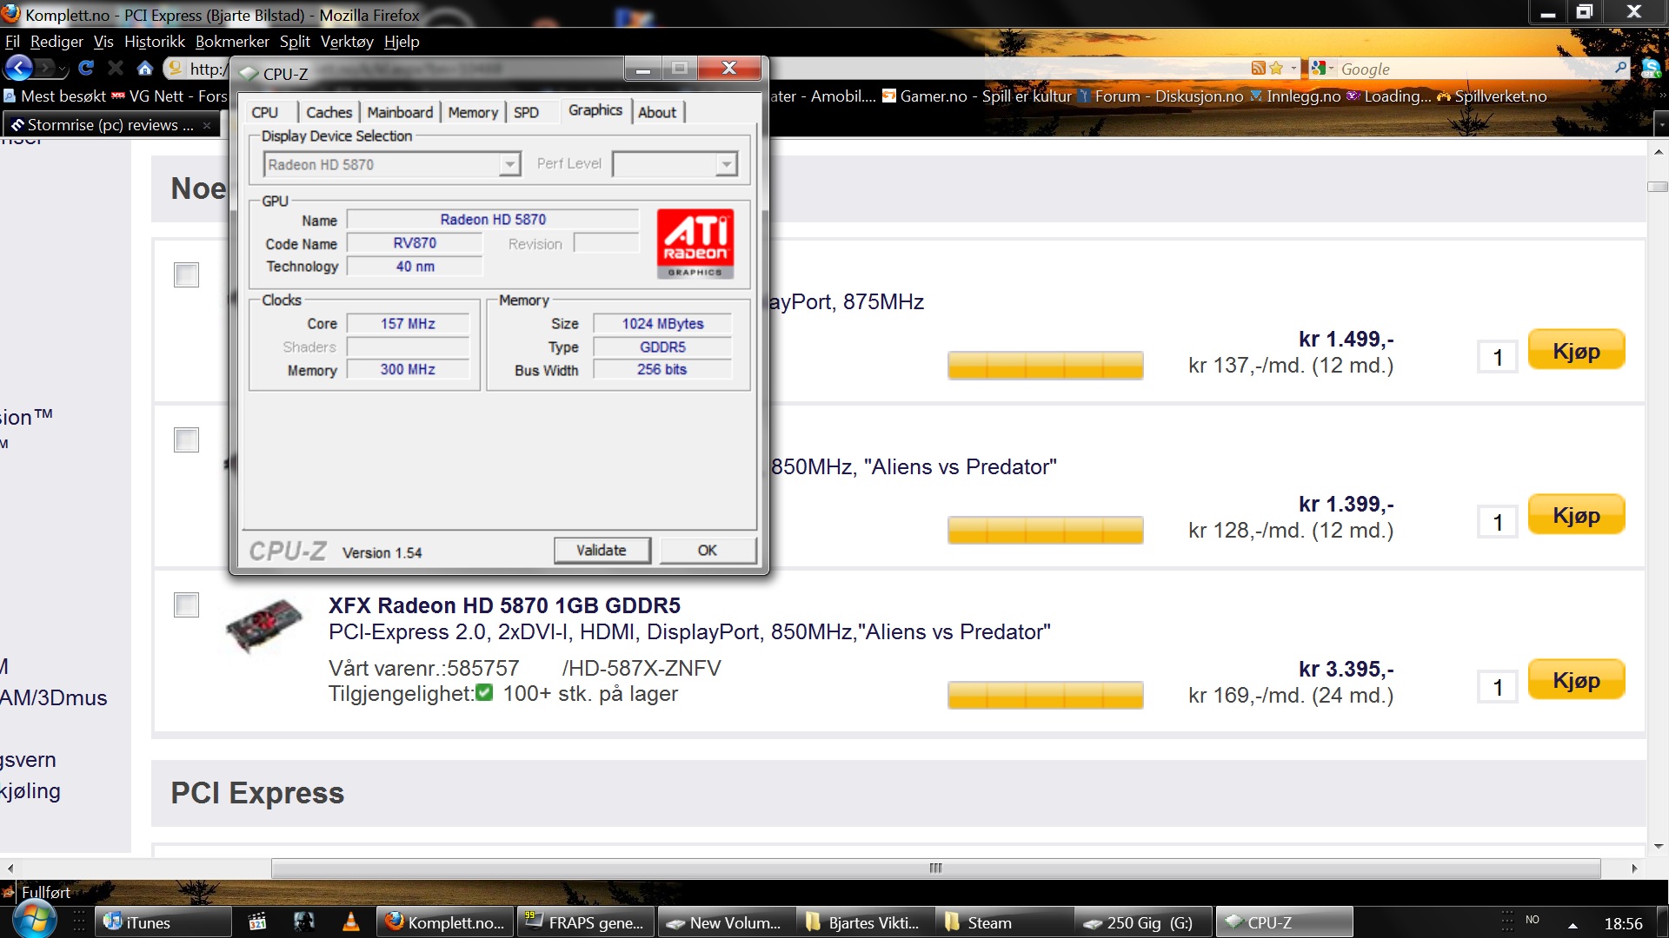Choose search engine from Google icon dropdown

(x=1322, y=68)
